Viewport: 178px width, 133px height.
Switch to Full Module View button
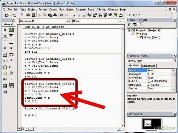[23, 129]
